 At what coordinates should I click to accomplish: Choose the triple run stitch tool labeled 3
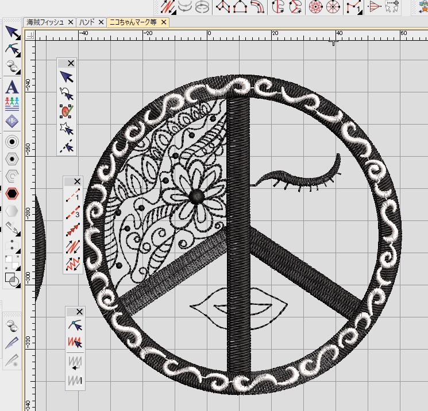73,212
